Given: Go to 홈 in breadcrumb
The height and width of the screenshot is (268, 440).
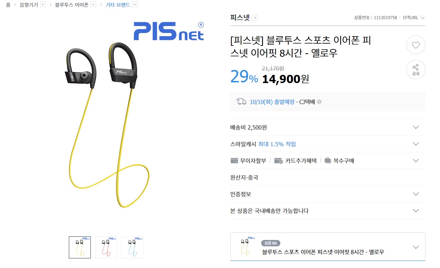Looking at the screenshot, I should point(8,5).
